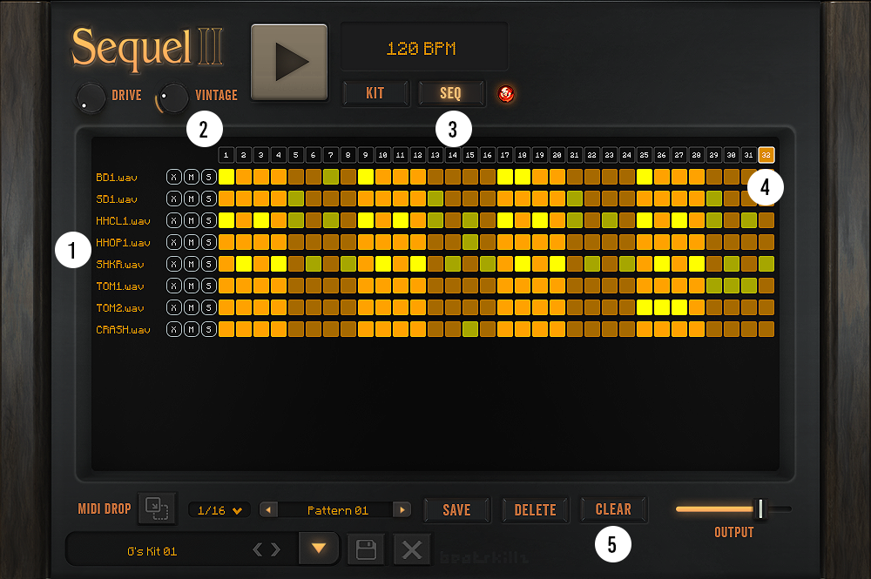
Task: Switch to the KIT tab
Action: click(x=375, y=93)
